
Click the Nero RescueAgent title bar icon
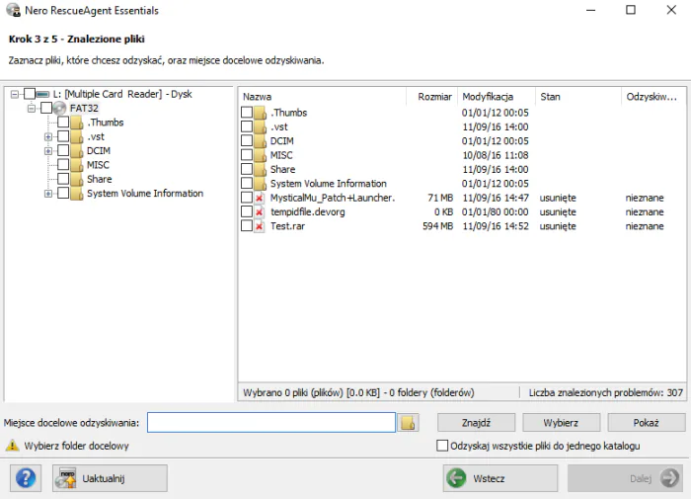pyautogui.click(x=13, y=10)
